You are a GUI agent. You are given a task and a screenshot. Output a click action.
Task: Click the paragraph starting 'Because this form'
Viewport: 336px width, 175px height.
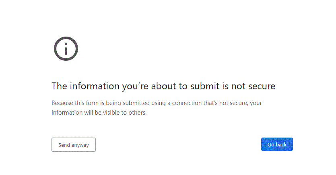[157, 108]
